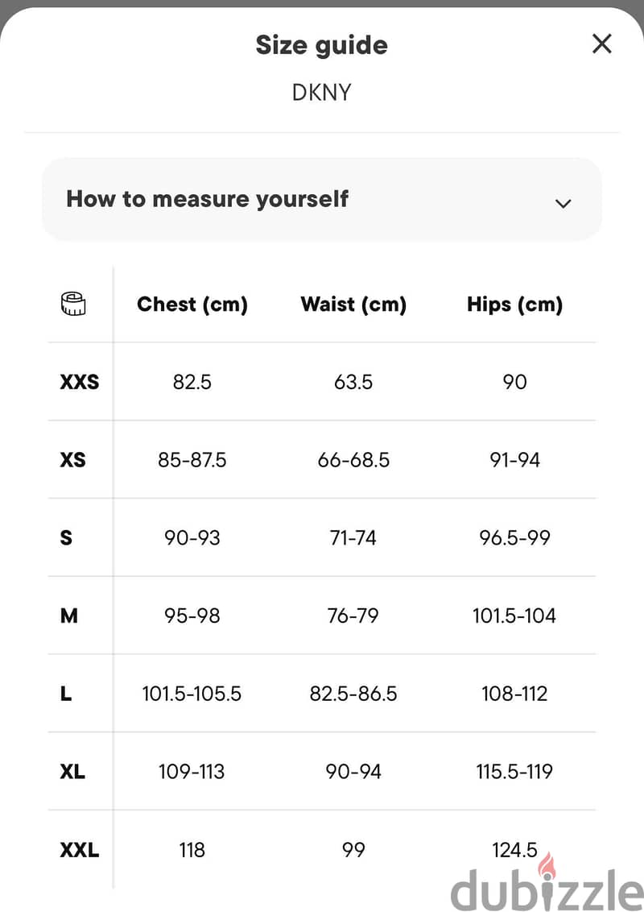Click the 101.5-105.5 chest value for L
644x912 pixels.
(192, 694)
